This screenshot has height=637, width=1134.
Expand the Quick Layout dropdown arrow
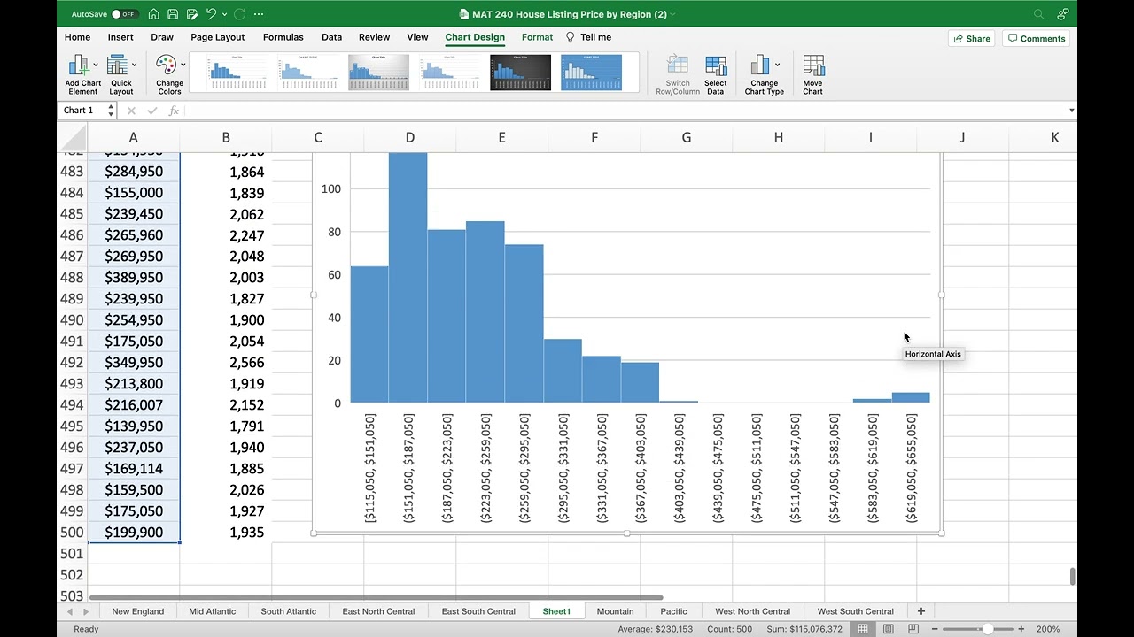pos(135,65)
